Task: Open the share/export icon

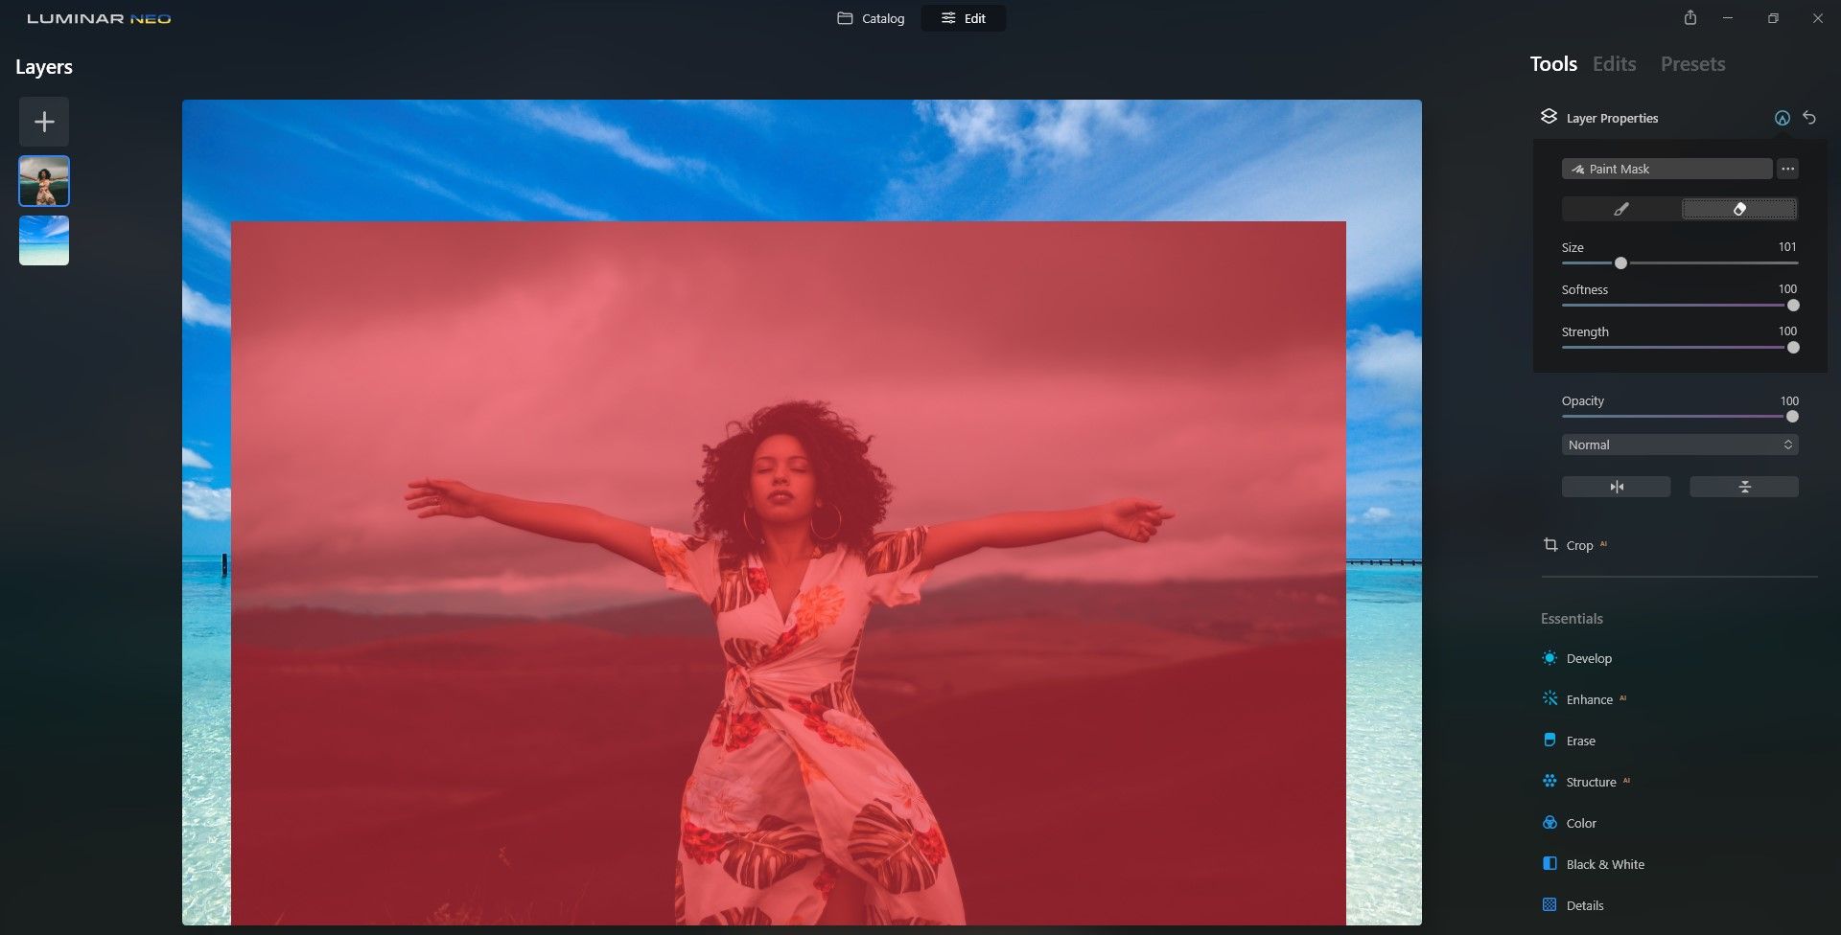Action: (1690, 18)
